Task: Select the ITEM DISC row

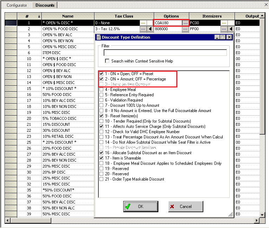Action: pyautogui.click(x=68, y=53)
